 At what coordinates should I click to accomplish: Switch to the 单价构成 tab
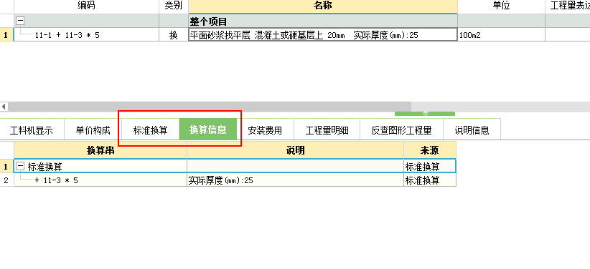(x=93, y=130)
